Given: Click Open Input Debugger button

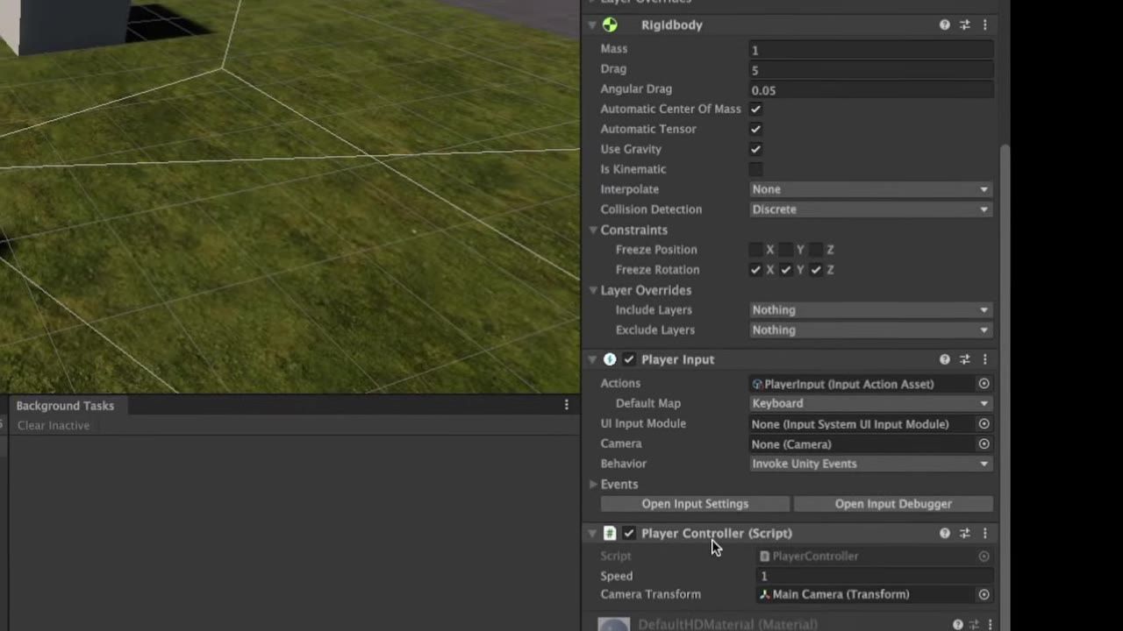Looking at the screenshot, I should 893,504.
